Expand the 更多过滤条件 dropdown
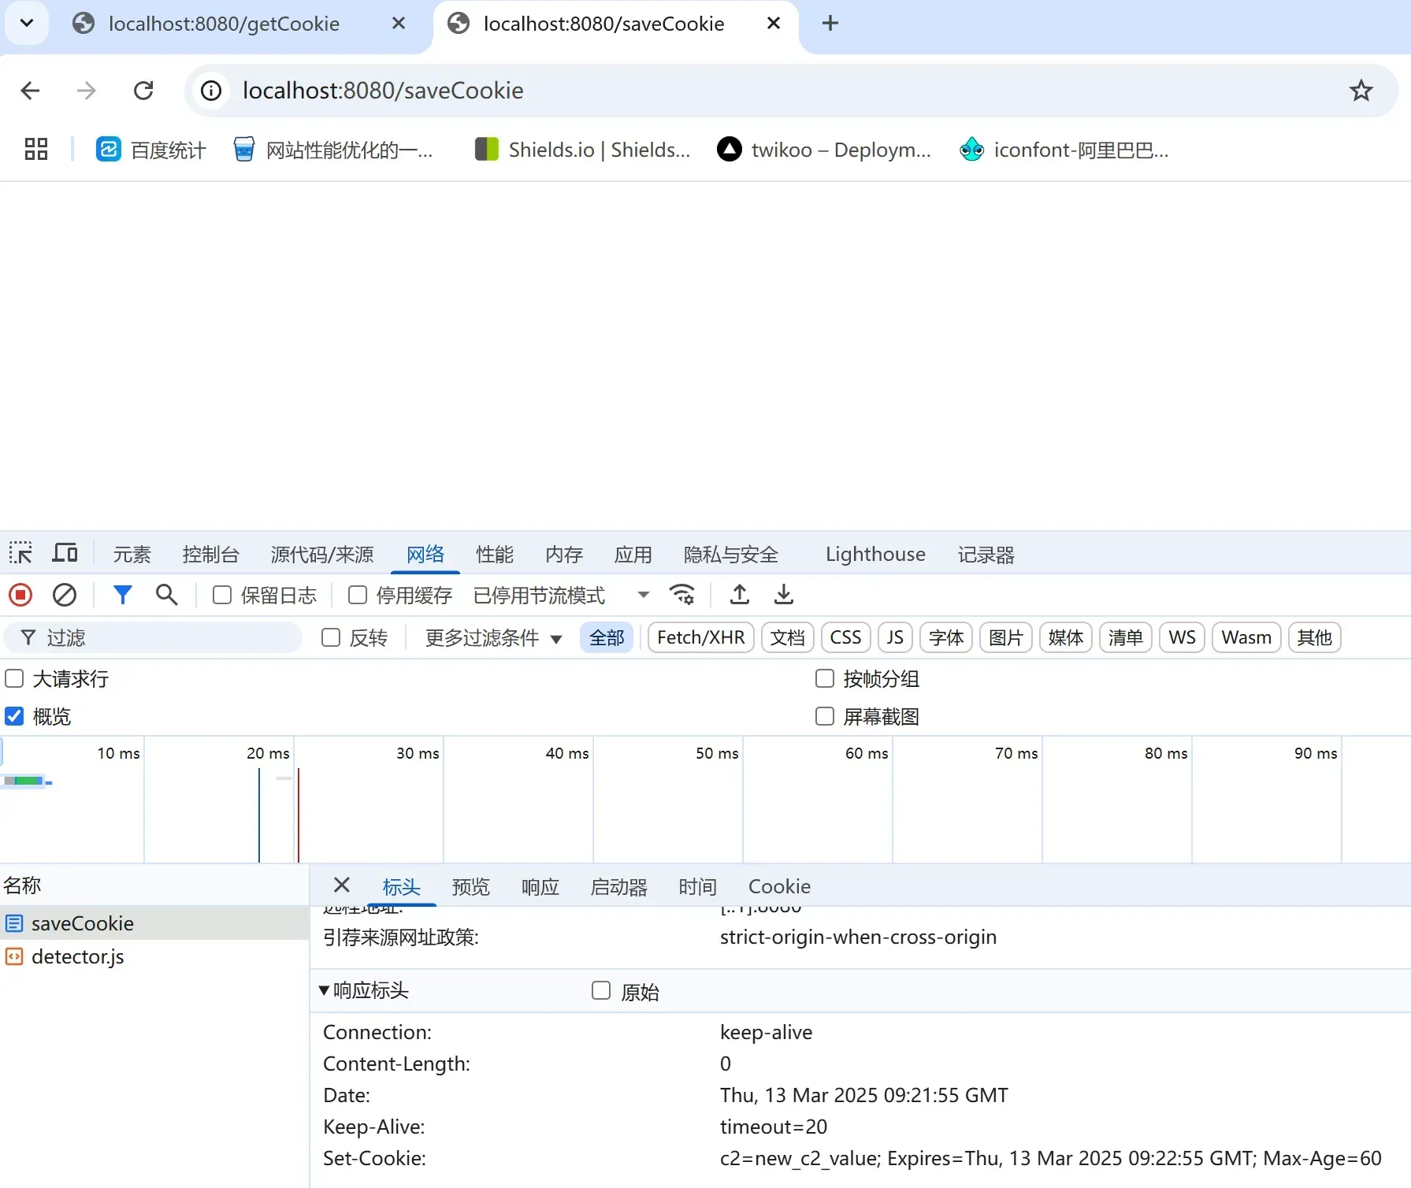The width and height of the screenshot is (1411, 1188). [x=493, y=638]
